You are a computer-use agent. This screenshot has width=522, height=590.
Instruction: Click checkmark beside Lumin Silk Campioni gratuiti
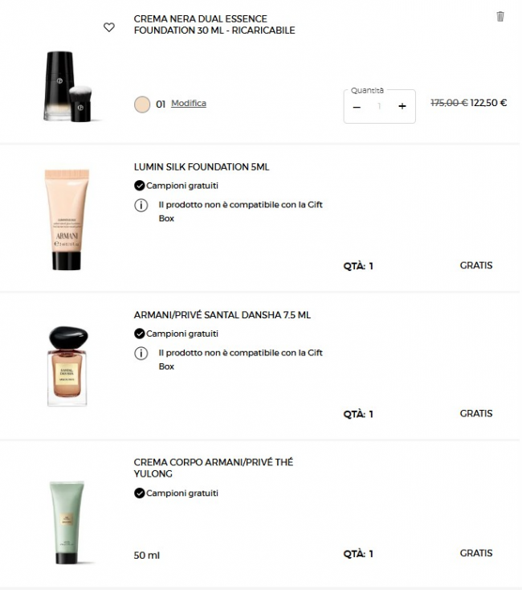coord(140,186)
